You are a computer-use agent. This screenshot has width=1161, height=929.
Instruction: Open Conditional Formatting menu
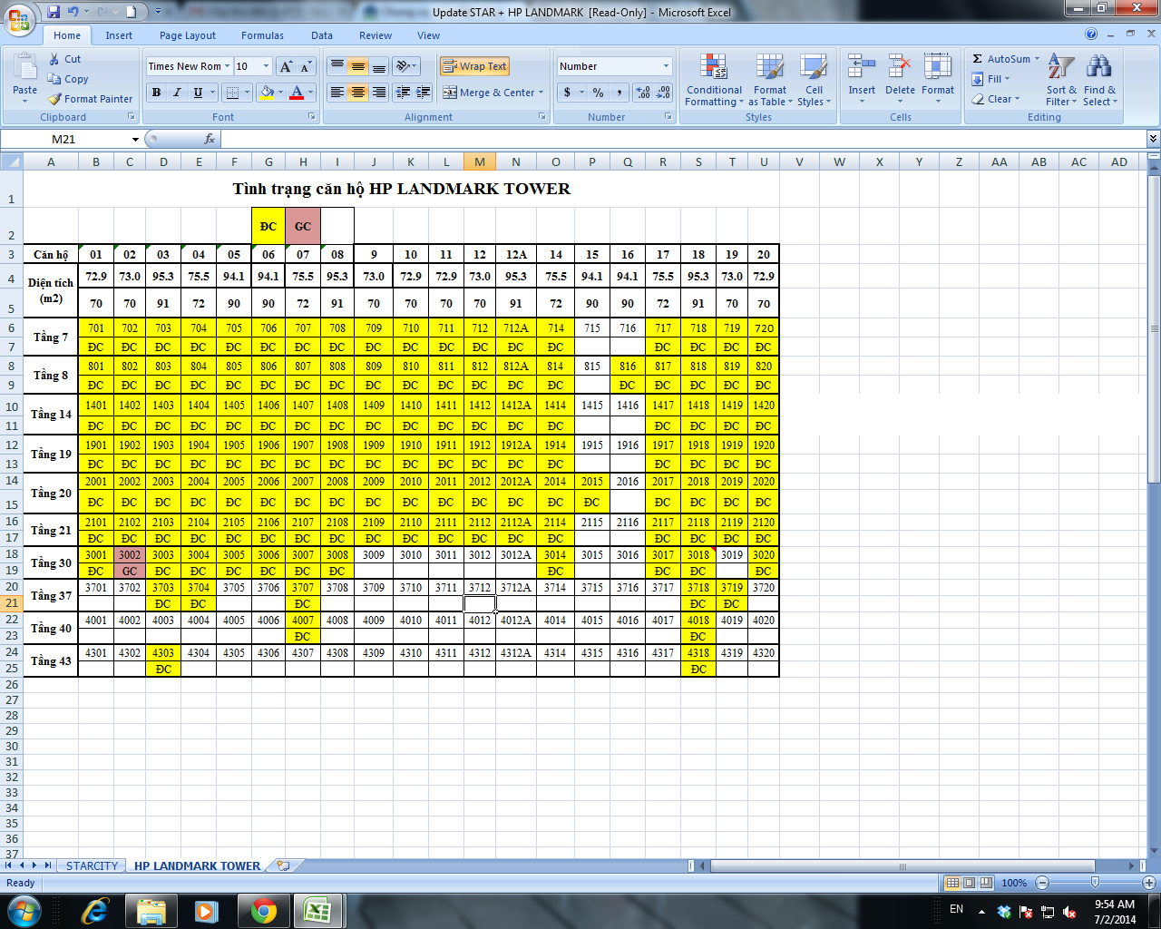[714, 80]
